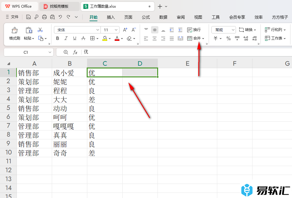Select cell containing 成小爱
Image resolution: width=292 pixels, height=198 pixels.
pos(69,72)
